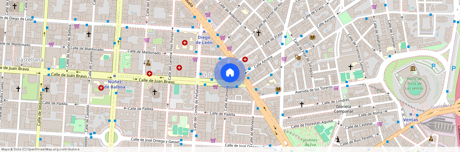Open the red cross marker by Calle Azcona
The height and width of the screenshot is (152, 460).
(x=245, y=59)
